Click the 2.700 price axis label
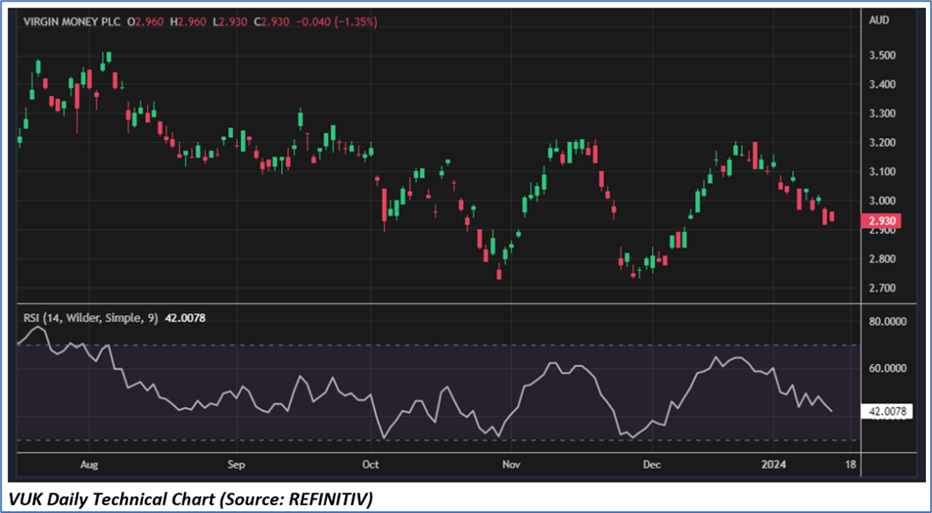Screen dimensions: 932x513 (x=883, y=288)
